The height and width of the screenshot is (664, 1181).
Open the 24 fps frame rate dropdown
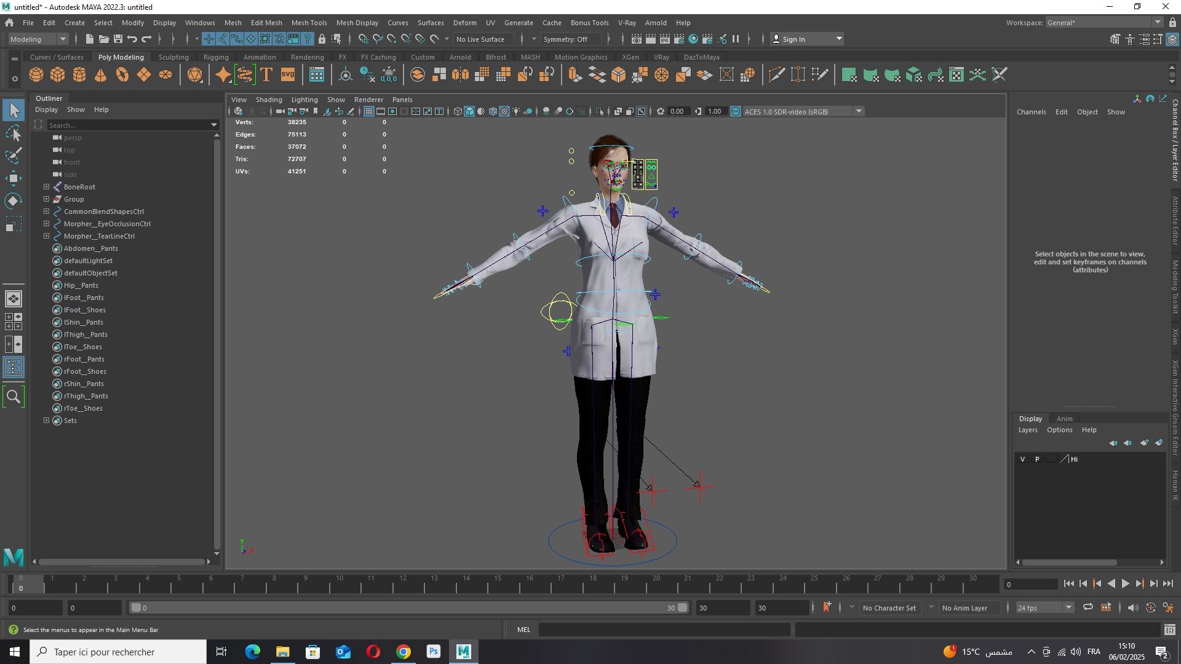1044,607
